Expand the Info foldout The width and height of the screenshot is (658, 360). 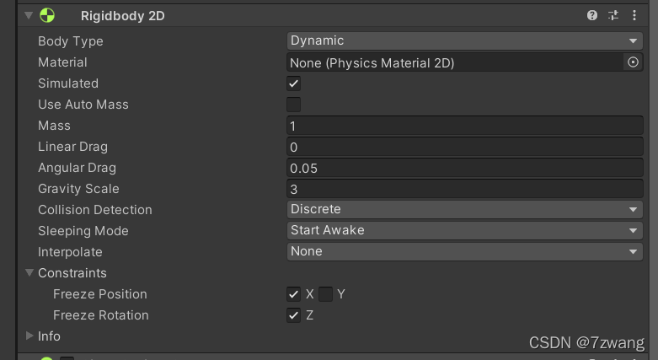(29, 336)
